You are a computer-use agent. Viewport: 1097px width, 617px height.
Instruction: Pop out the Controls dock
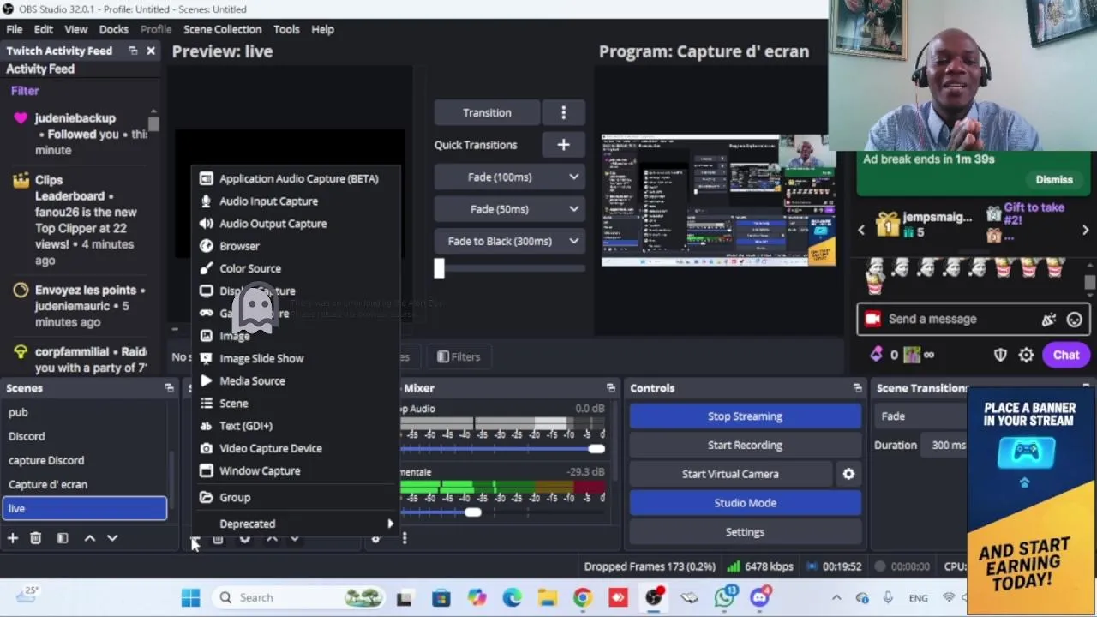pos(857,388)
